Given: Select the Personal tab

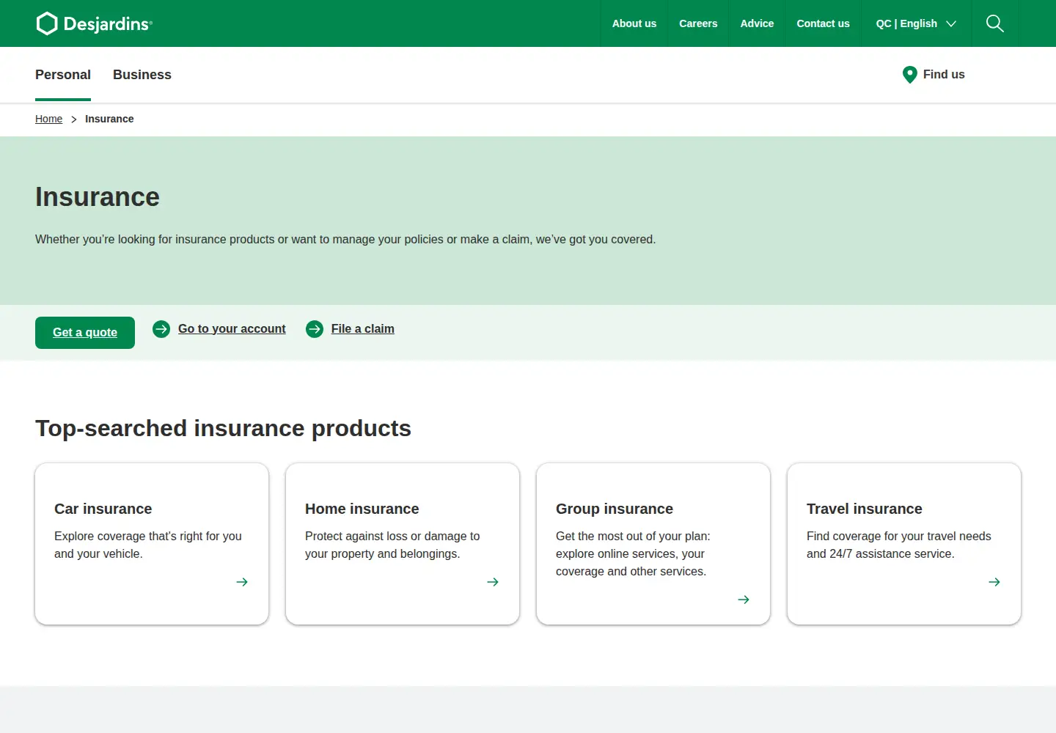Looking at the screenshot, I should pos(63,75).
